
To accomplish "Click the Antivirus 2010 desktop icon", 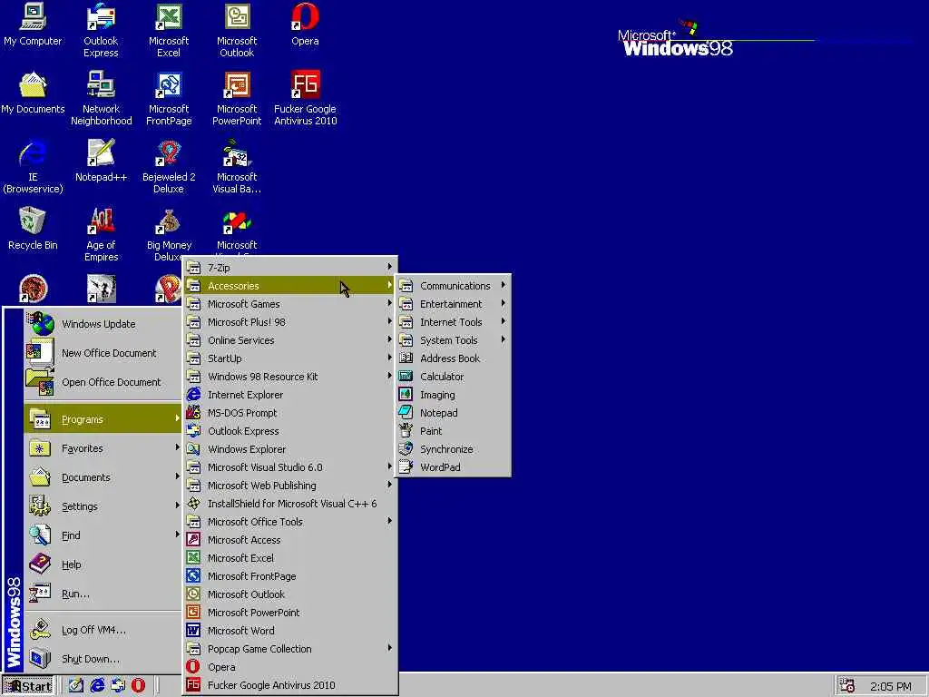I will (x=305, y=98).
